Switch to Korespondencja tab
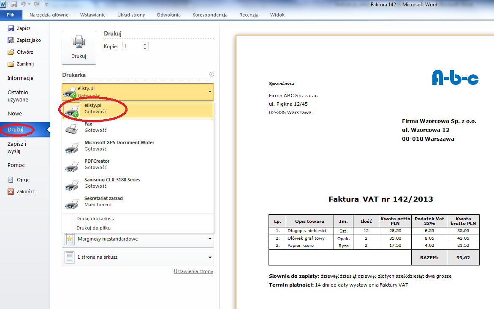This screenshot has height=309, width=494. pos(210,15)
